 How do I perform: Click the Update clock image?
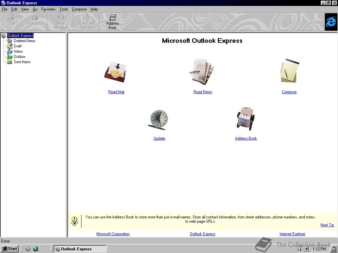coord(158,120)
